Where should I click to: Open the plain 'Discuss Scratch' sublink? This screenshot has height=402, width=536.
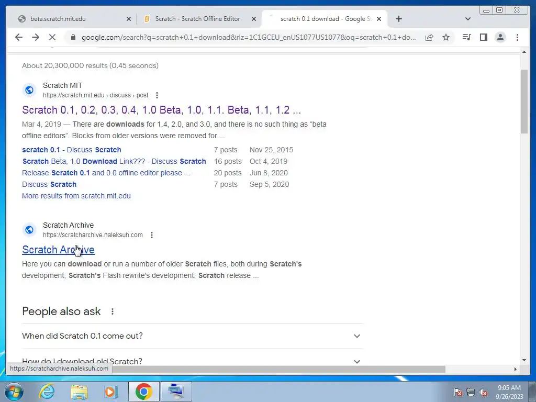pyautogui.click(x=49, y=184)
